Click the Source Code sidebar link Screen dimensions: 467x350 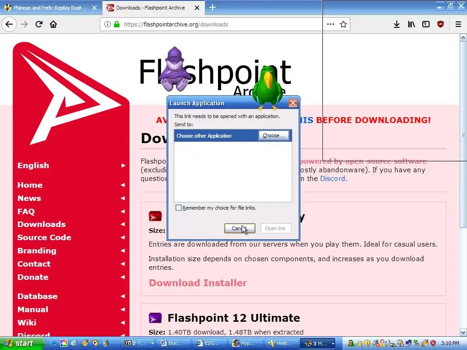tap(44, 237)
